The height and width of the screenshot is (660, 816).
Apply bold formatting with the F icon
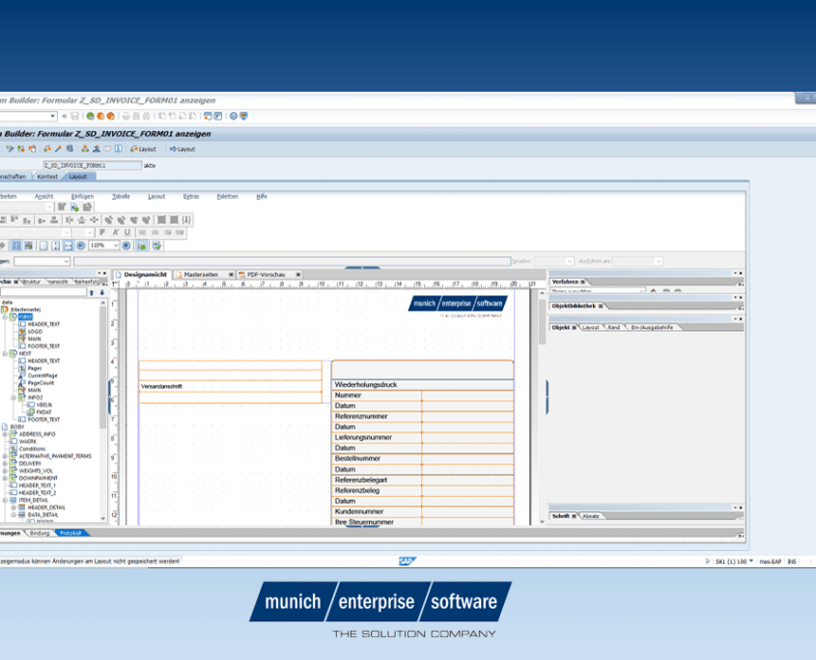coord(102,233)
